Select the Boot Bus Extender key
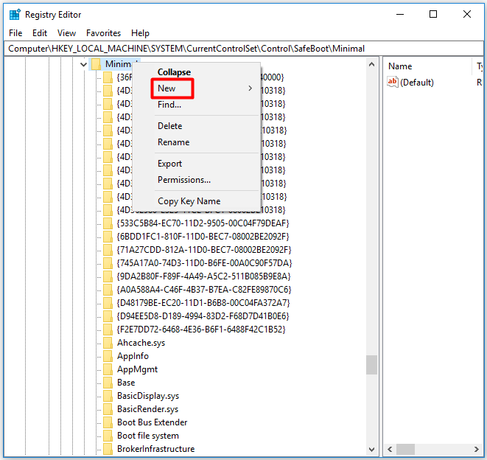Screen dimensions: 487x460 coord(153,422)
